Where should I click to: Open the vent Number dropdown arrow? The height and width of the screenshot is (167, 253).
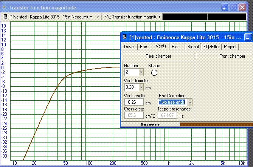pyautogui.click(x=141, y=72)
